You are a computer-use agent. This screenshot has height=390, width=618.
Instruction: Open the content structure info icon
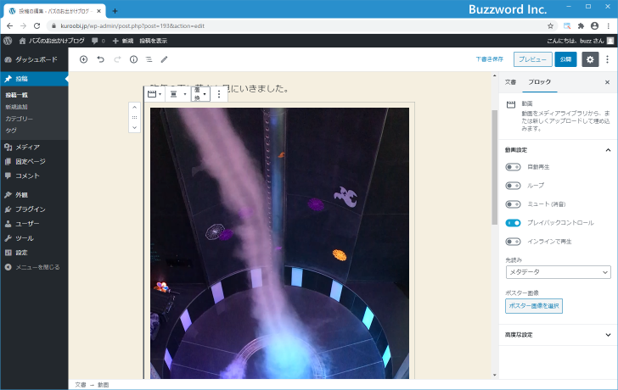click(x=133, y=59)
